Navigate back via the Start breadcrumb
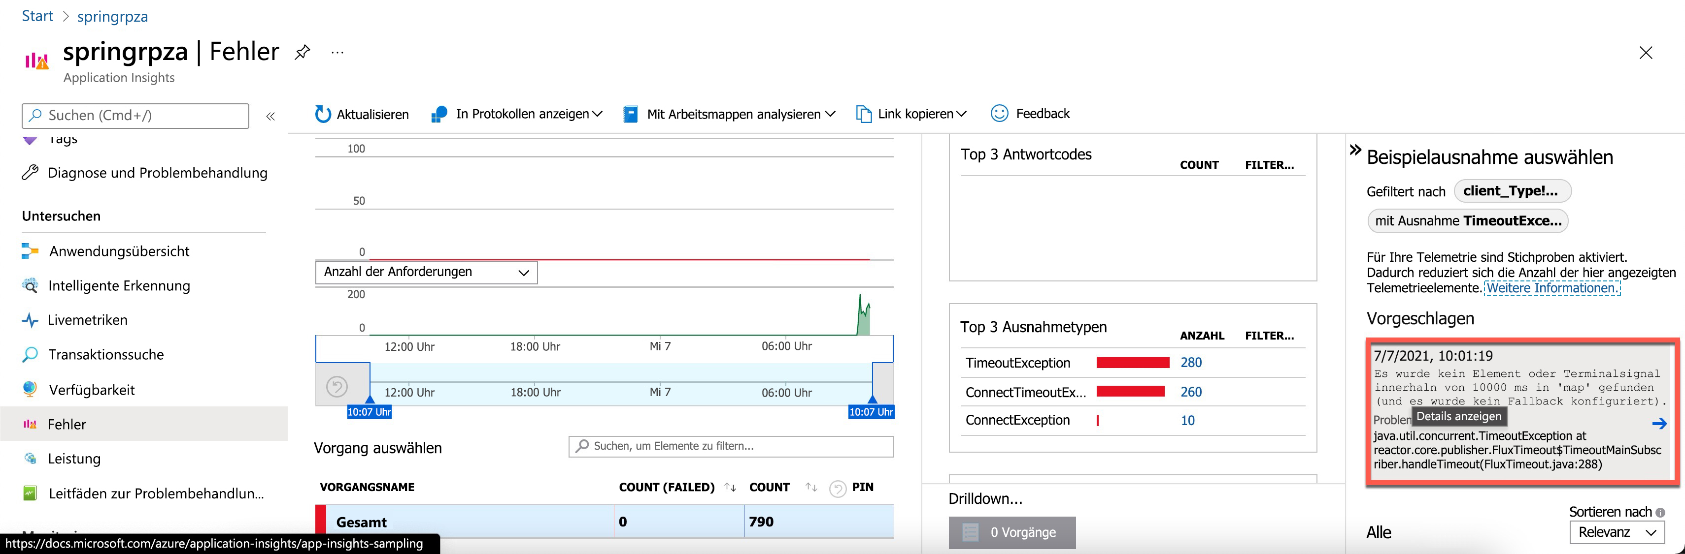Image resolution: width=1685 pixels, height=554 pixels. pyautogui.click(x=36, y=15)
